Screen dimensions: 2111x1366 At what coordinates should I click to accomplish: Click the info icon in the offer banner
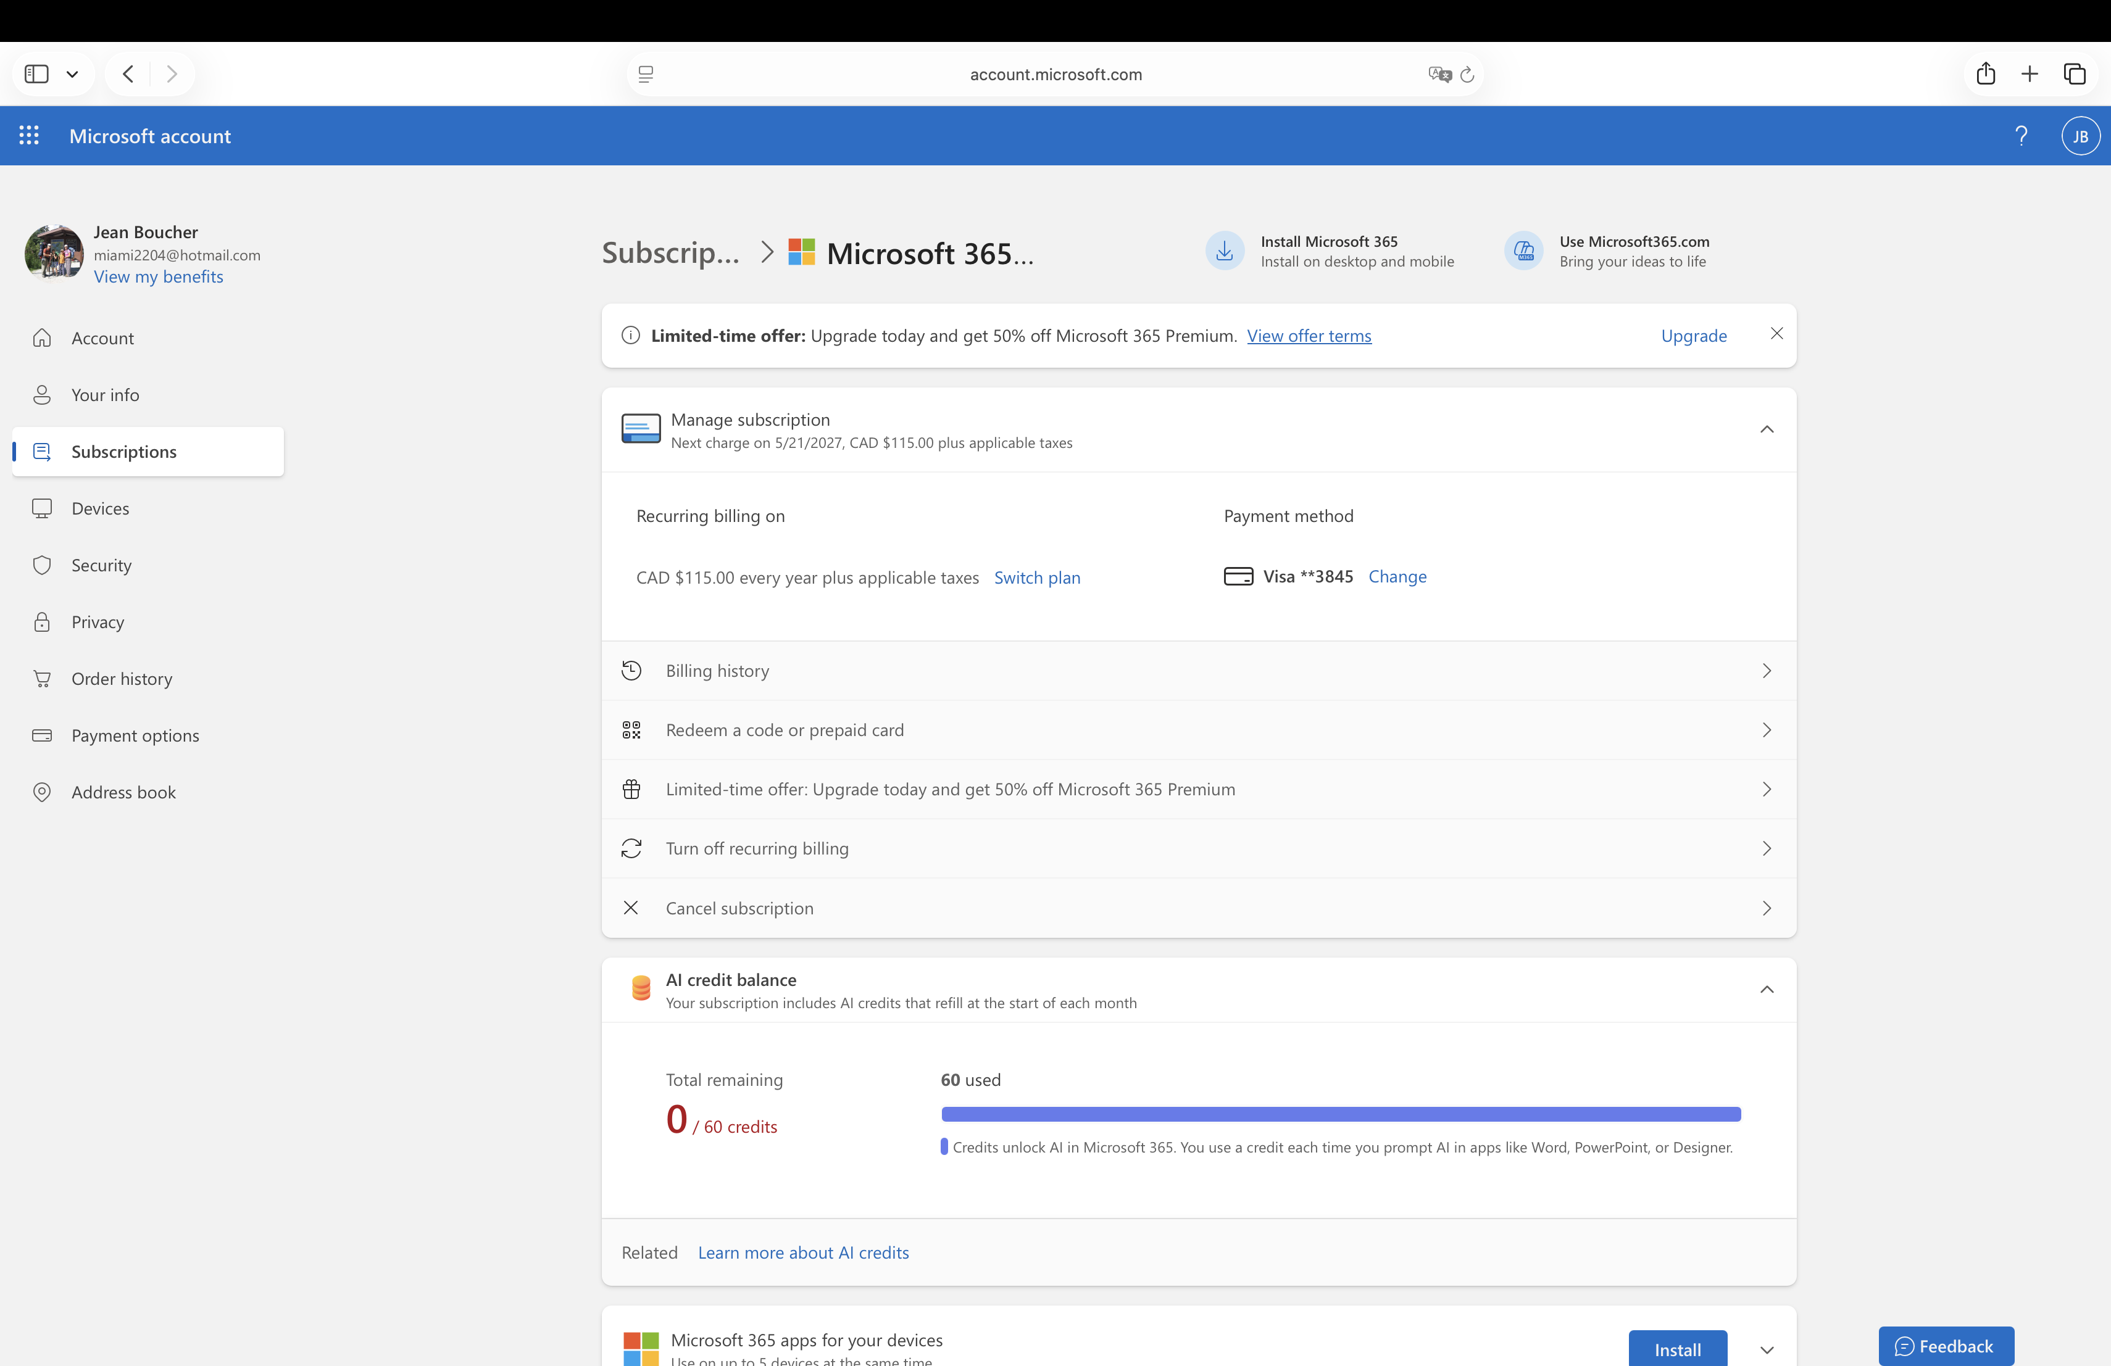coord(631,335)
